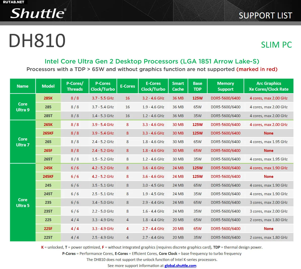Click '4 cores, max 1.95 GHz' in 265 row
Viewport: 301px width, 269px height.
[269, 142]
